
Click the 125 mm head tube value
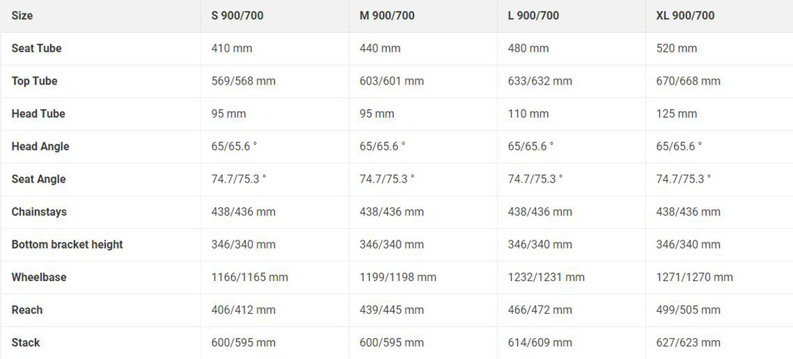pyautogui.click(x=676, y=113)
